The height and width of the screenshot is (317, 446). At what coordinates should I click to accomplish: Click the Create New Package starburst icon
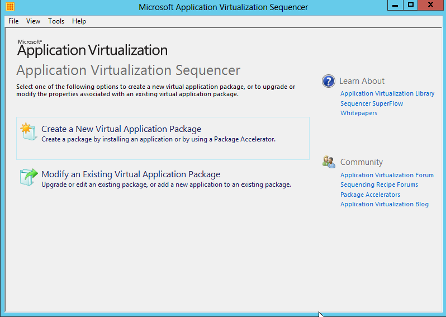pyautogui.click(x=28, y=131)
